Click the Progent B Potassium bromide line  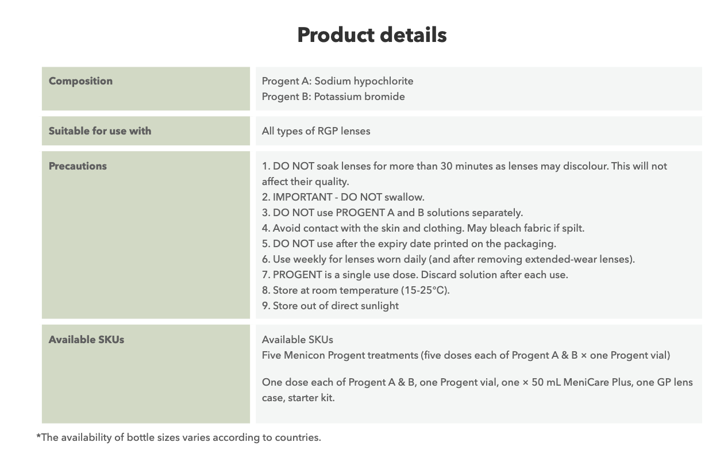(333, 97)
